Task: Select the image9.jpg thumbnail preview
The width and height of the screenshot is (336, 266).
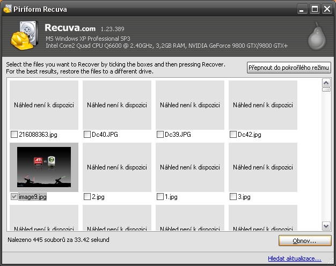Action: pyautogui.click(x=44, y=167)
